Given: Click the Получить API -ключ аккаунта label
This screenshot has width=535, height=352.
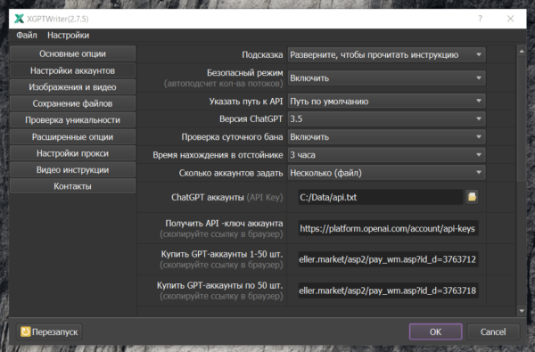Looking at the screenshot, I should point(224,224).
